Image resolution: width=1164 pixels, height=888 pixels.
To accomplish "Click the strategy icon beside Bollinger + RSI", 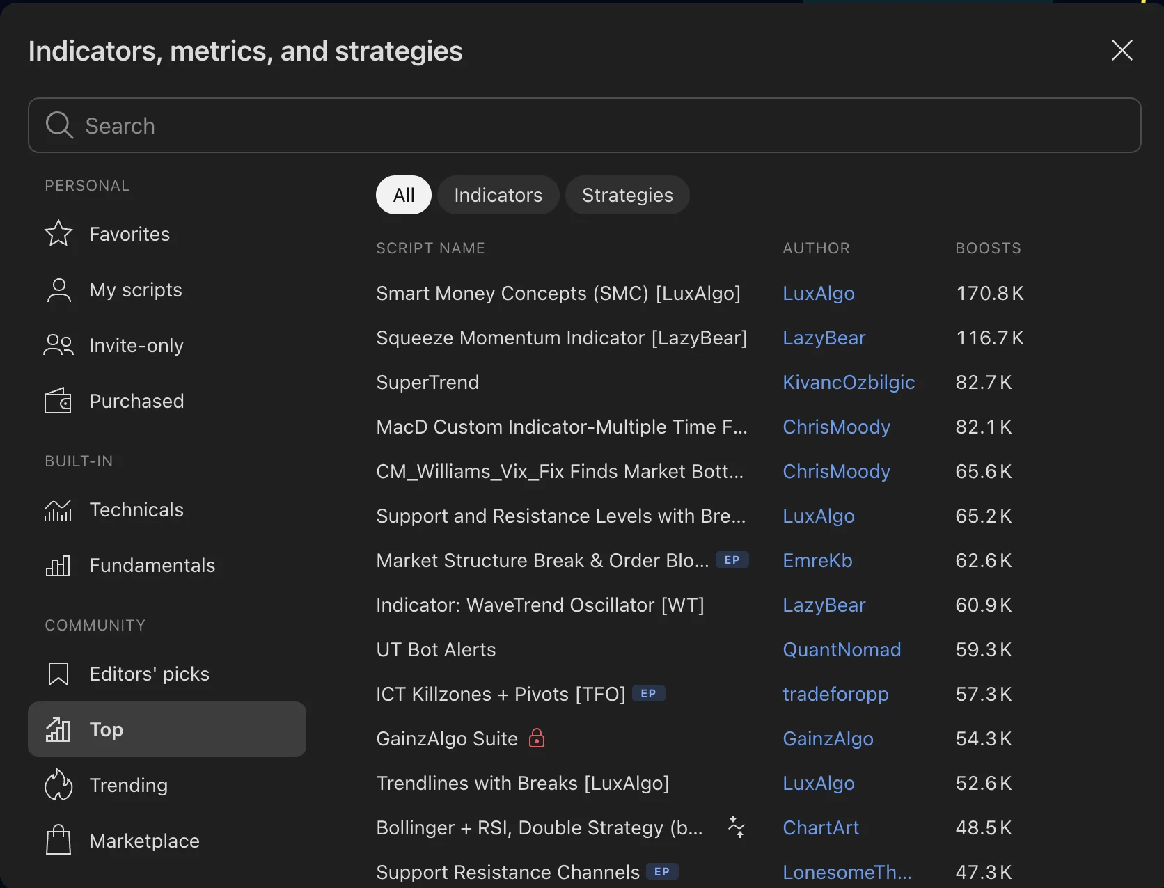I will pos(736,827).
